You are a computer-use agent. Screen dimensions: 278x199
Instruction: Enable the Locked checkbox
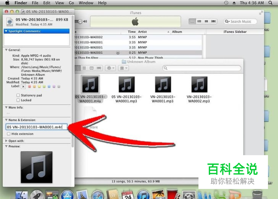[x=18, y=100]
